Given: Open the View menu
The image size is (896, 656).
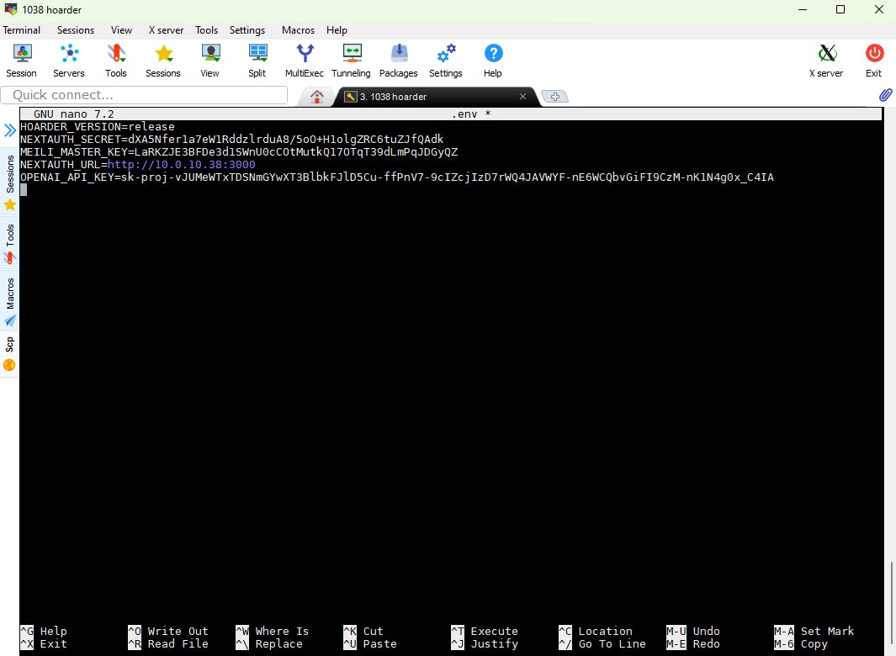Looking at the screenshot, I should (x=121, y=30).
